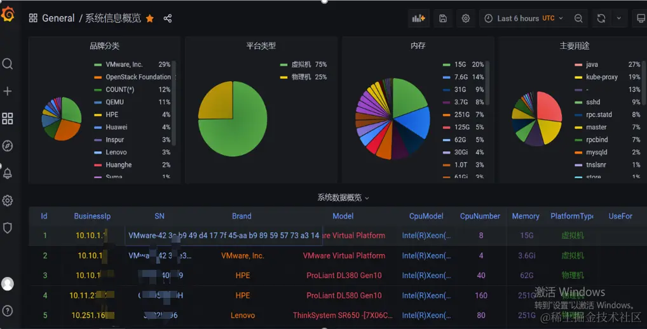Click the Create plus icon in sidebar
The width and height of the screenshot is (647, 329).
click(x=8, y=91)
